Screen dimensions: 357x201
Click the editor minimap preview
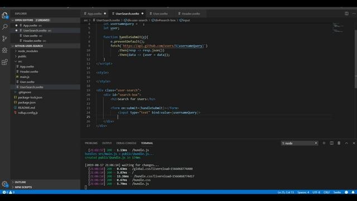[x=338, y=27]
